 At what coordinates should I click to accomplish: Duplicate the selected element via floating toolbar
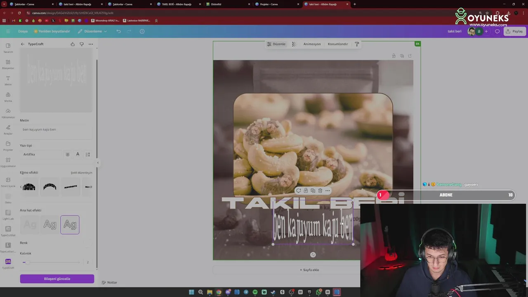coord(313,191)
